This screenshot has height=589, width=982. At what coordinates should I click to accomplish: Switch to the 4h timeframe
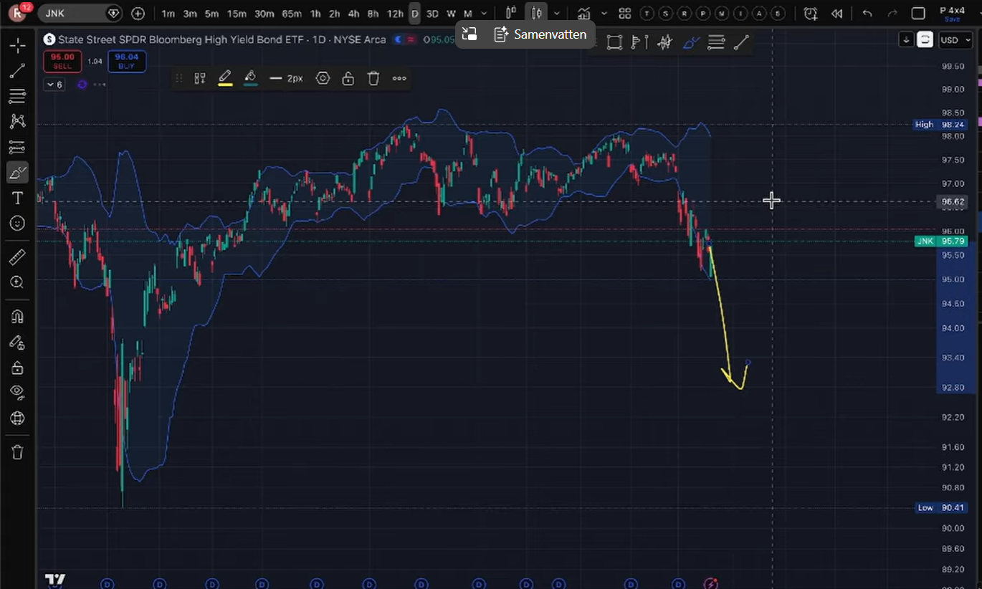pos(353,14)
